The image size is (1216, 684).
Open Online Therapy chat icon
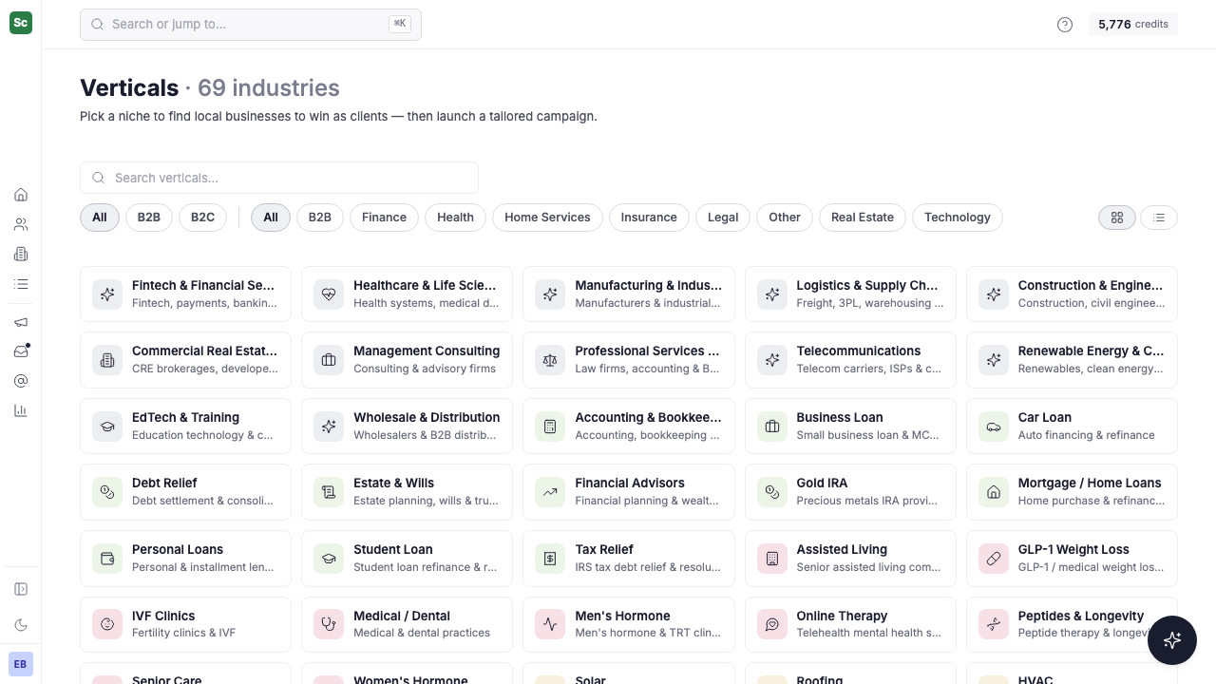(x=772, y=624)
